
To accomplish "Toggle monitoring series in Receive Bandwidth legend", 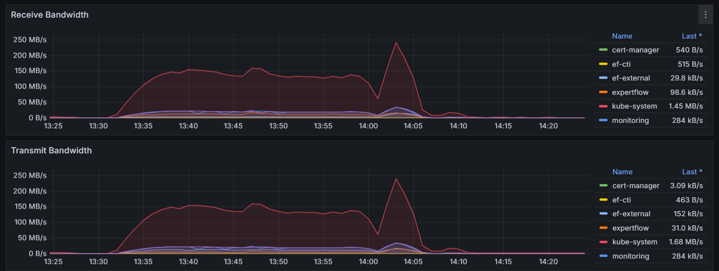I will 630,120.
